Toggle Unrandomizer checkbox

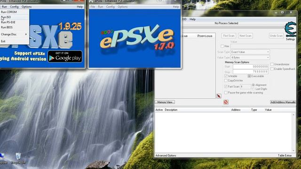coord(272,64)
